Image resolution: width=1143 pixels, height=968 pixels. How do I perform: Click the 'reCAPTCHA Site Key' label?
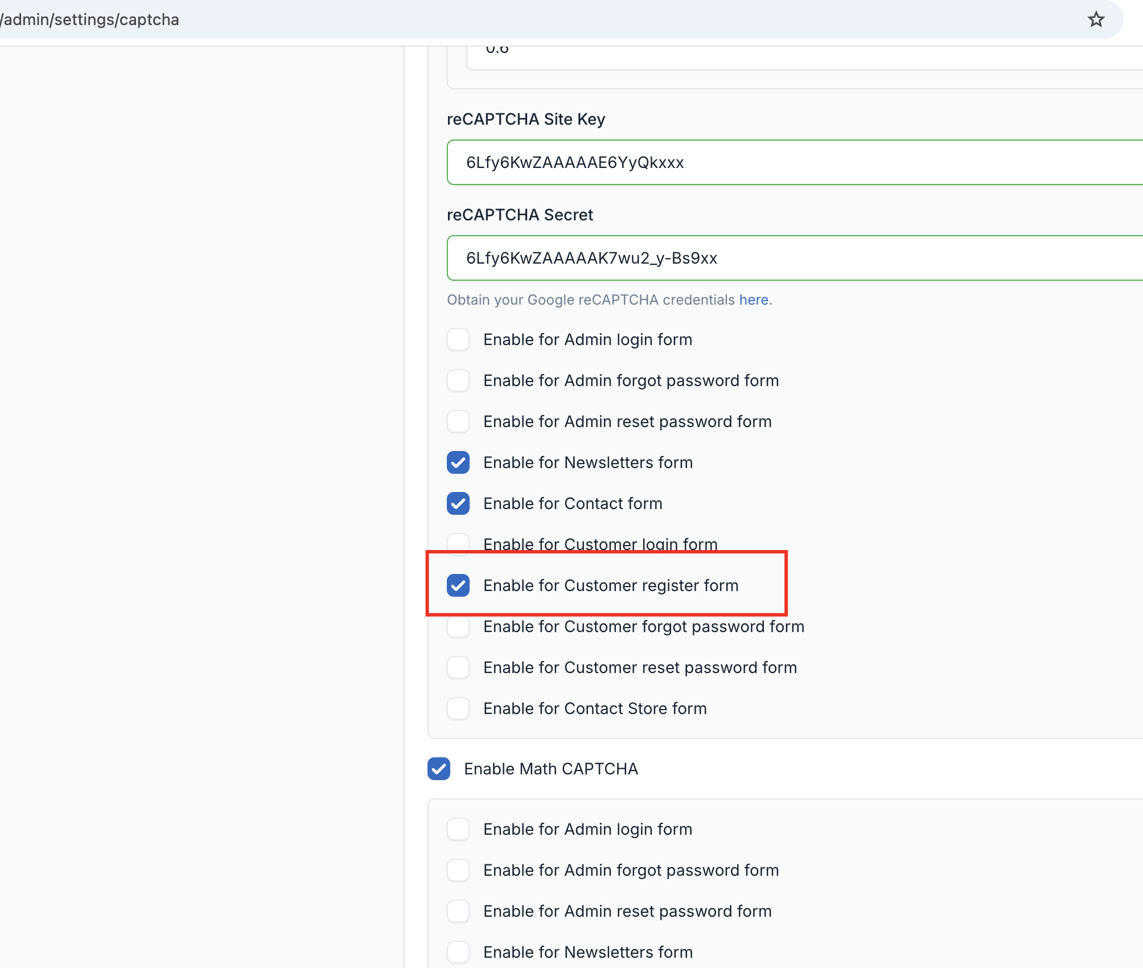click(526, 119)
